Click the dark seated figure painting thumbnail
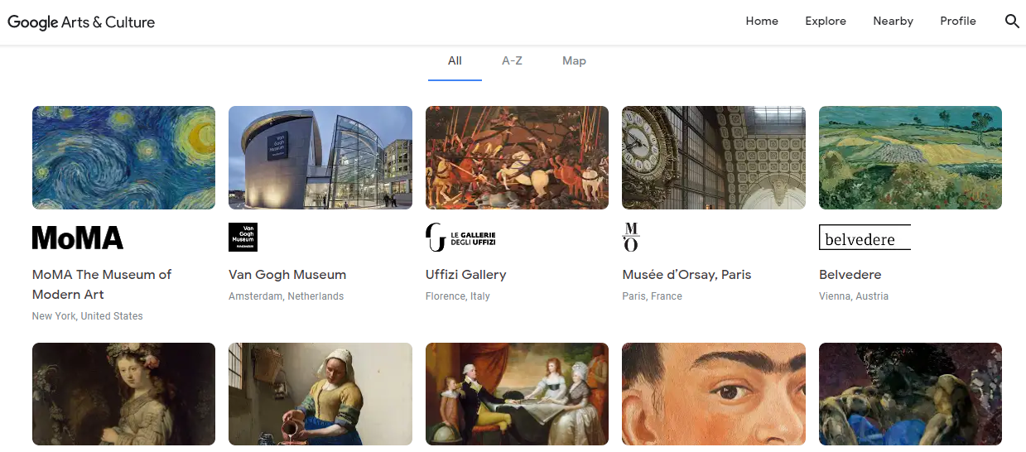The image size is (1026, 452). 910,394
